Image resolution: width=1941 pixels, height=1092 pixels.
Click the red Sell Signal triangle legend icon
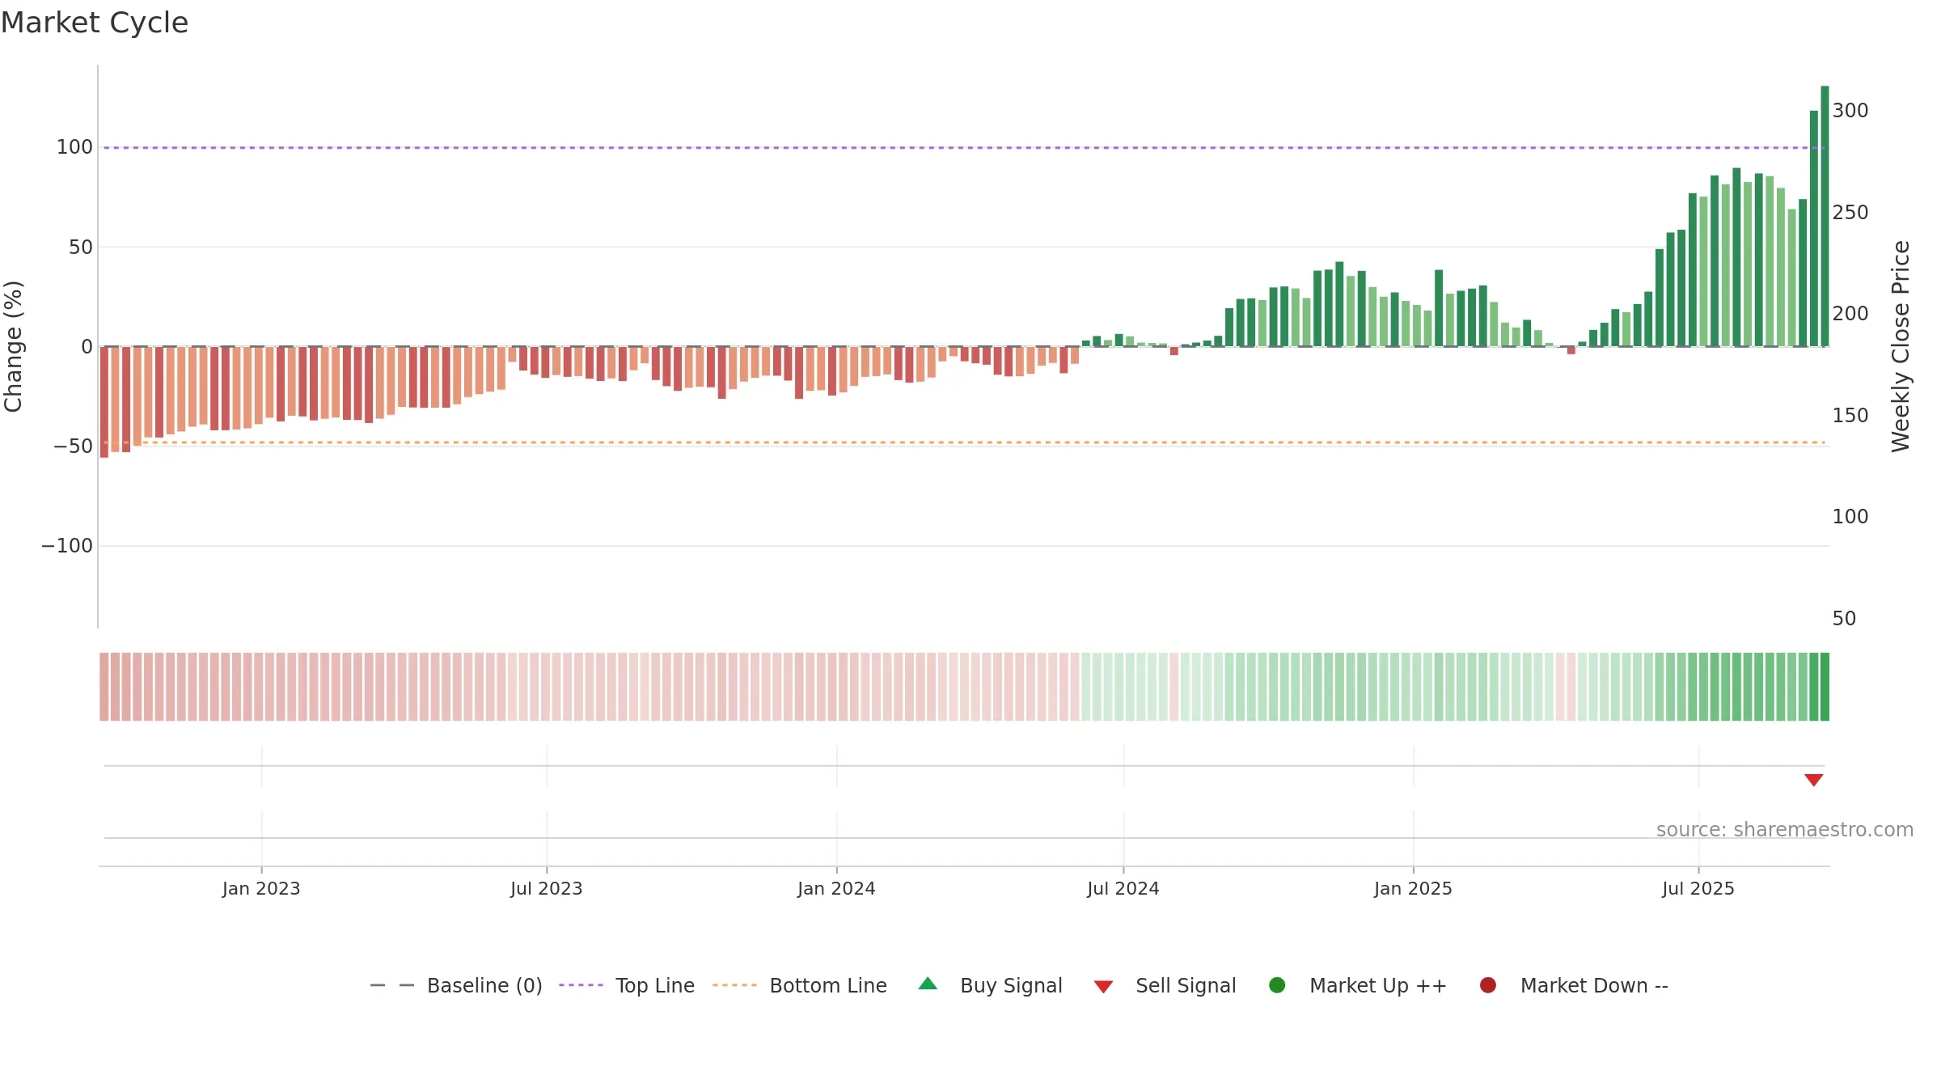[x=1103, y=987]
